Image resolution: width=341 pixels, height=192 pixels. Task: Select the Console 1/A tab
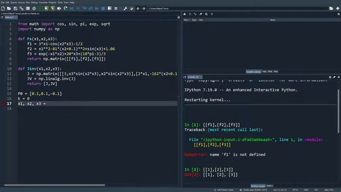tap(194, 77)
